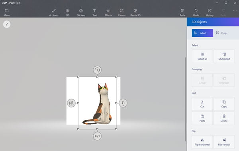Open the Canvas tab
Viewport: 239px width, 151px height.
(x=121, y=13)
